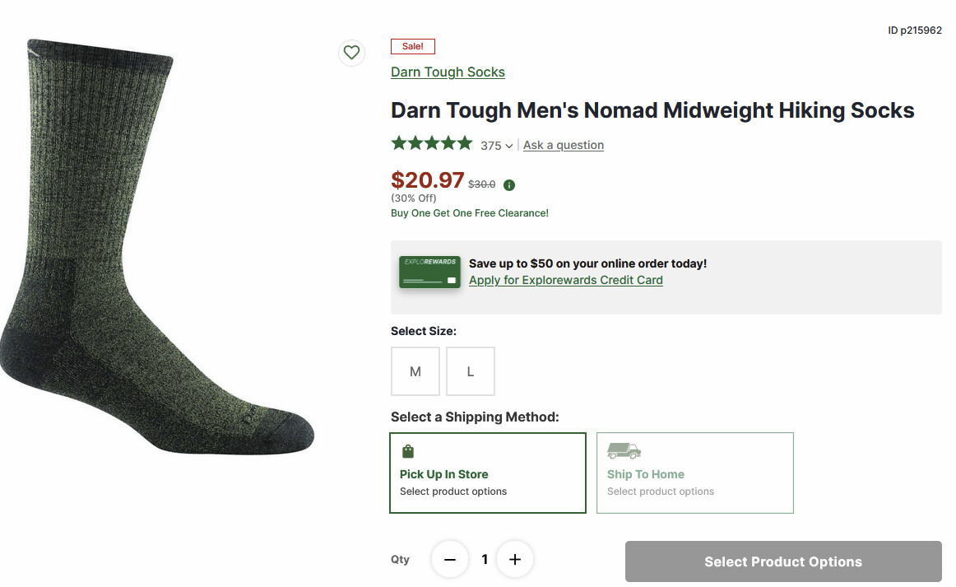Select size L
The width and height of the screenshot is (956, 587).
471,371
